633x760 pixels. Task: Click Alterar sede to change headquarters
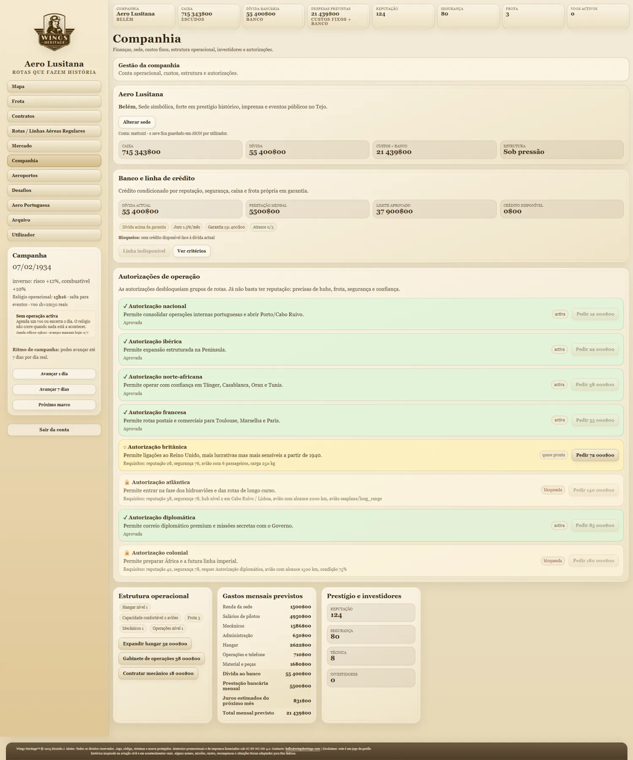click(x=137, y=122)
